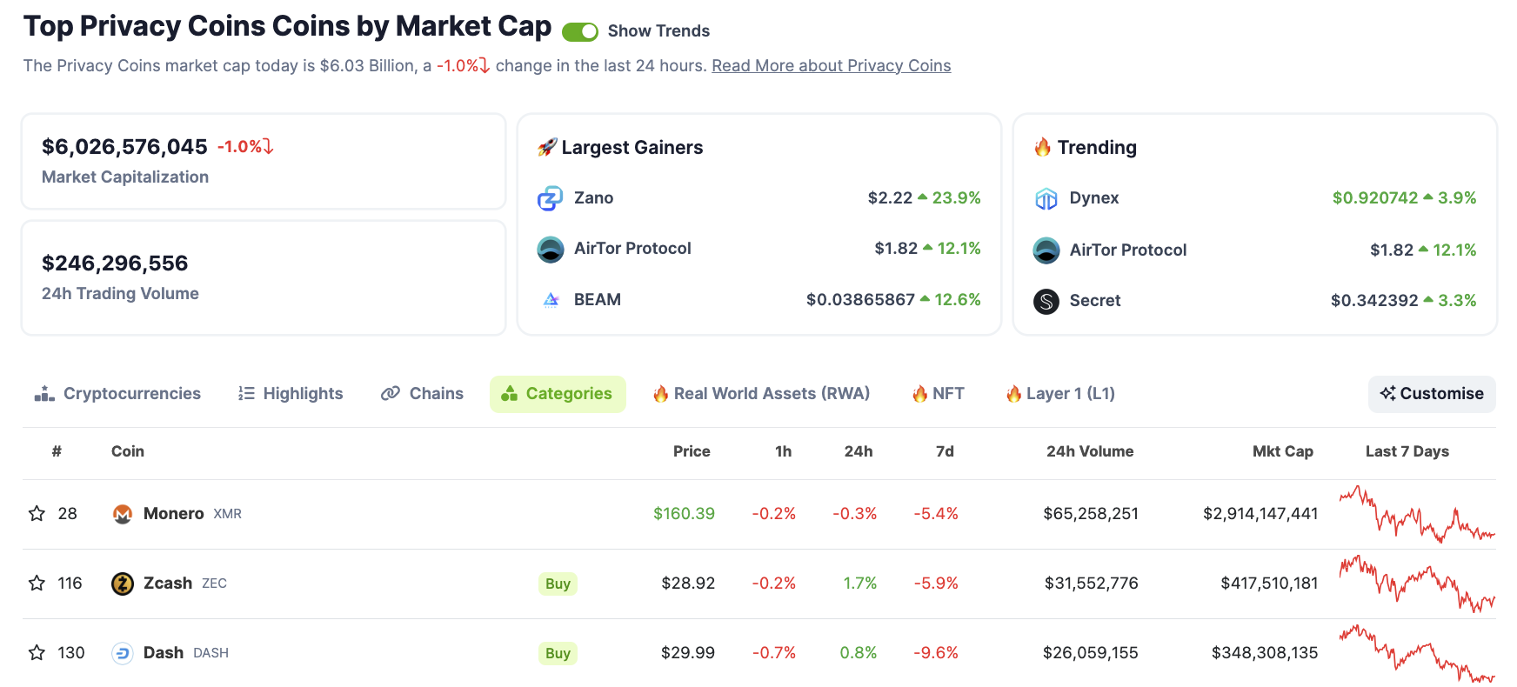Click AirTor Protocol icon in Largest Gainers
The height and width of the screenshot is (687, 1517).
550,250
